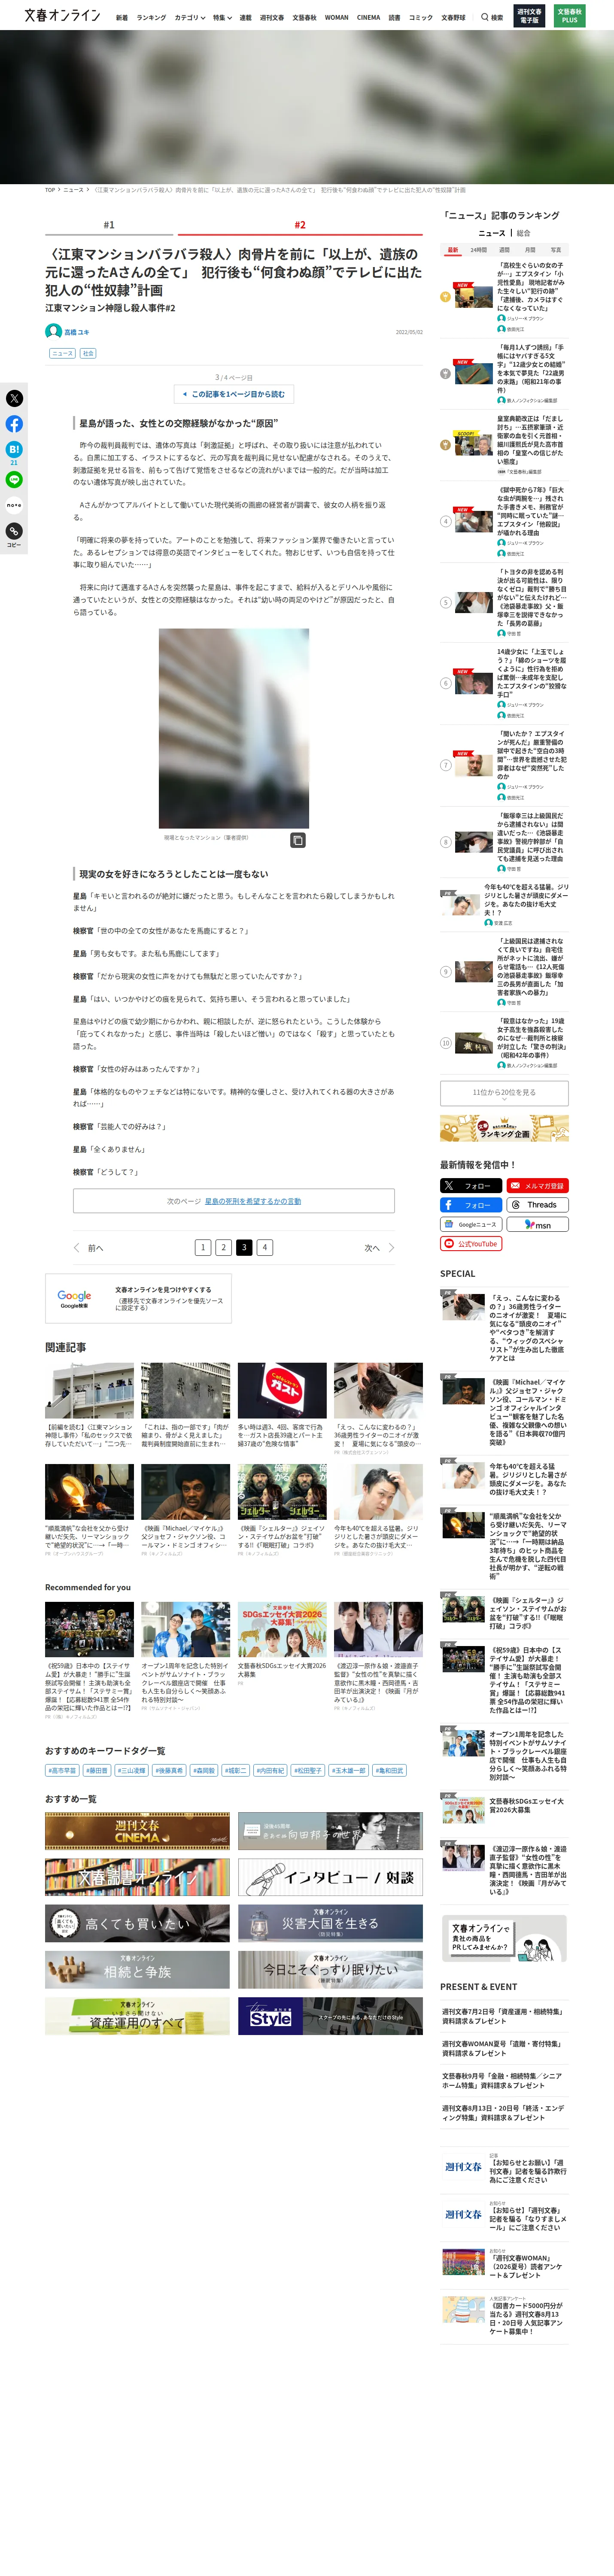The image size is (614, 2576).
Task: Open the 連載 menu item
Action: tap(246, 18)
